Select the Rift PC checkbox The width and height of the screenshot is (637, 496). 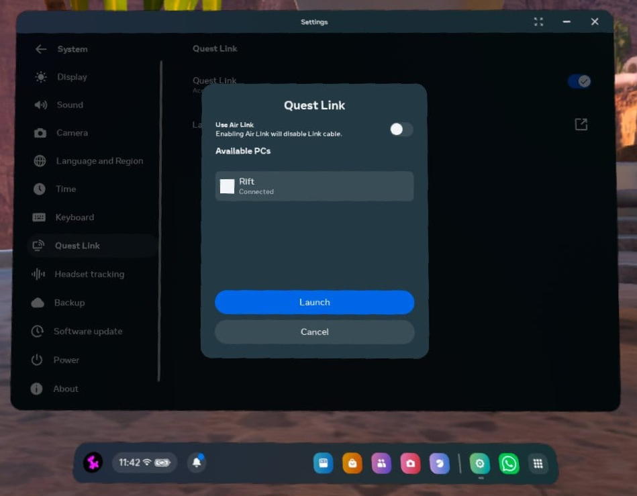pyautogui.click(x=228, y=186)
